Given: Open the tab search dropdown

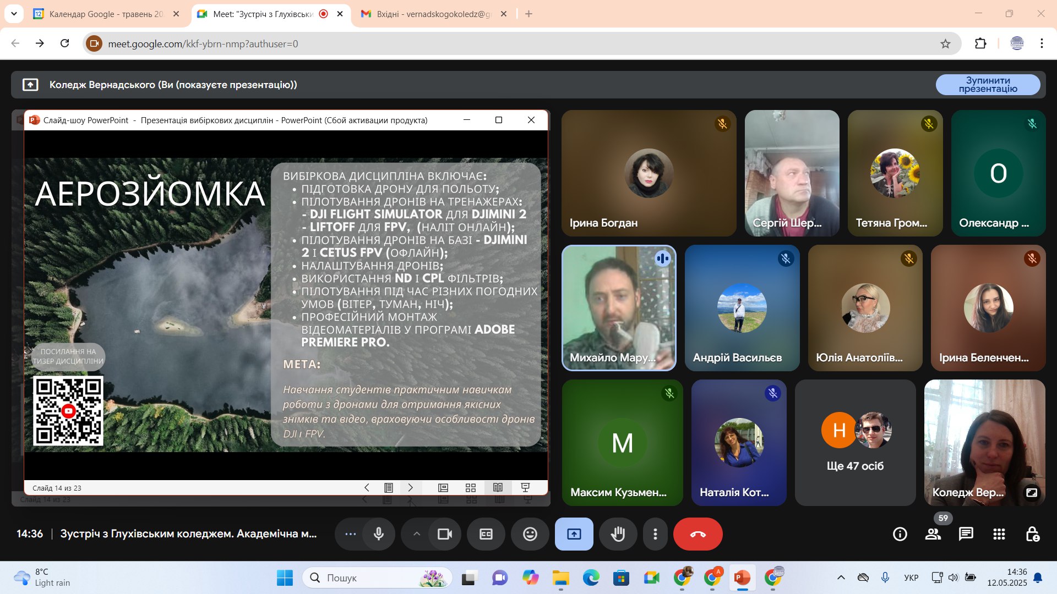Looking at the screenshot, I should 14,14.
